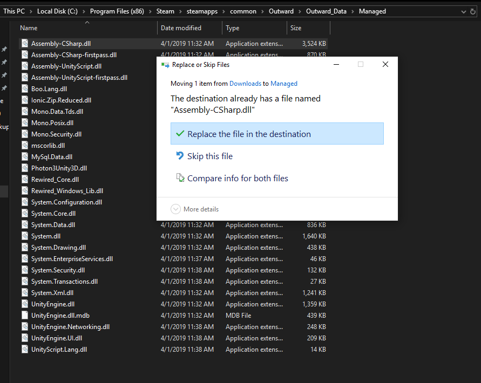The height and width of the screenshot is (383, 481).
Task: Sort files by the Name column header
Action: [x=29, y=28]
